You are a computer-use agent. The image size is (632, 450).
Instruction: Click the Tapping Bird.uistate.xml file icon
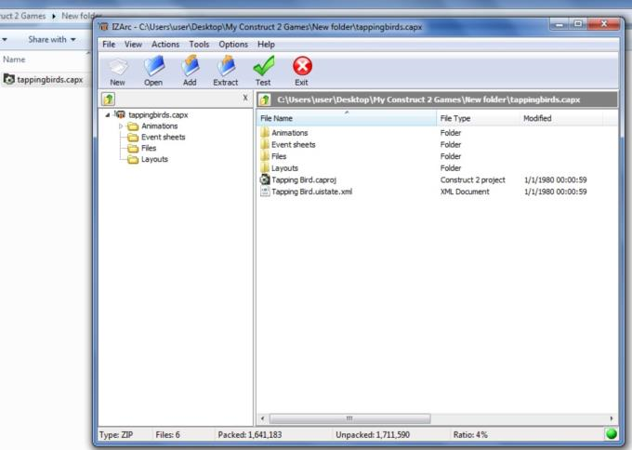(x=265, y=192)
